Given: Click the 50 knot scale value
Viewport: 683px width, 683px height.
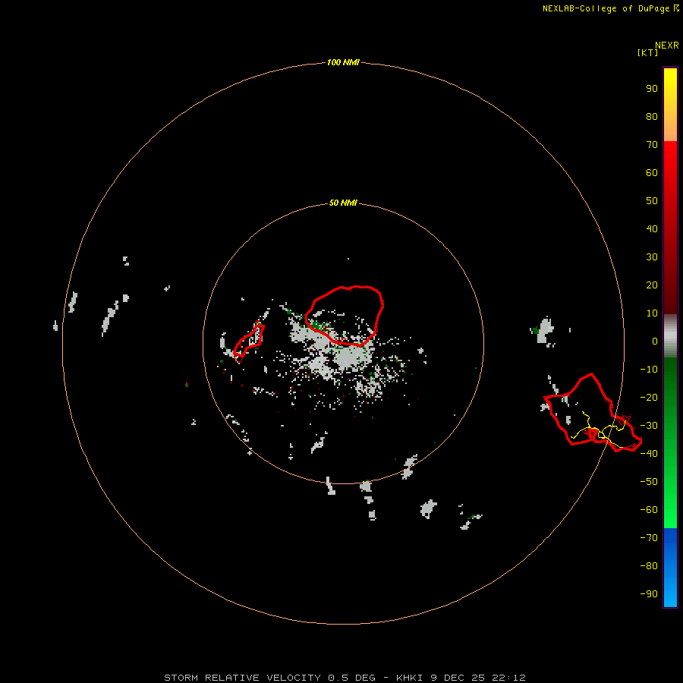Looking at the screenshot, I should [x=652, y=201].
